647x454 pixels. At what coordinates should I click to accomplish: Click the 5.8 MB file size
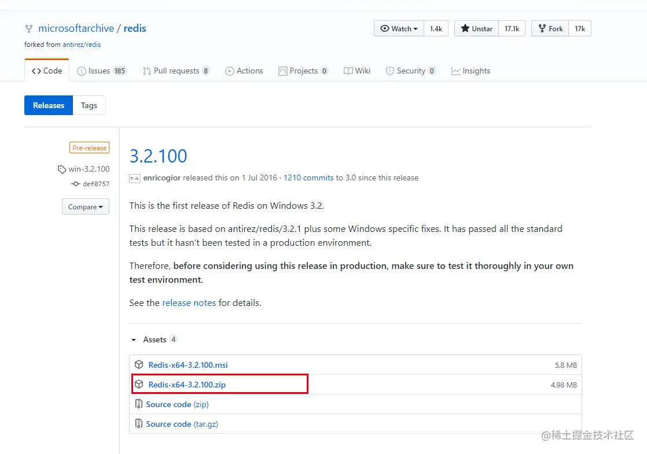click(566, 366)
